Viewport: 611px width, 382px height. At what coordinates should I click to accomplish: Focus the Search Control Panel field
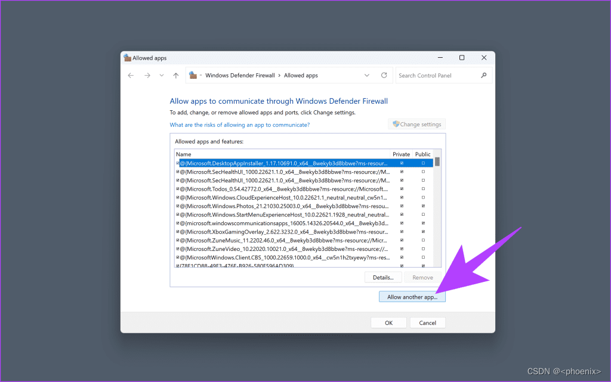point(444,76)
